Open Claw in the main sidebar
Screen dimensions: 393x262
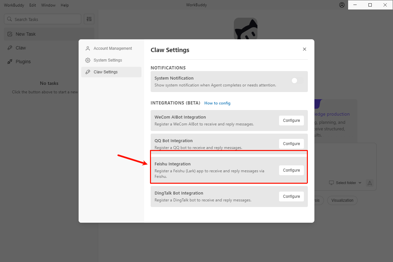tap(49, 48)
